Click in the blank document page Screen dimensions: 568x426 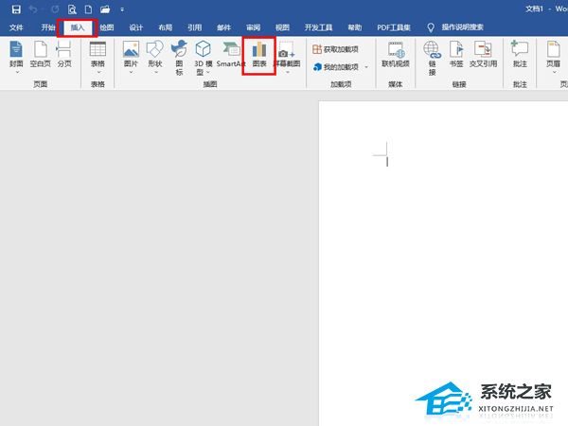tap(443, 263)
